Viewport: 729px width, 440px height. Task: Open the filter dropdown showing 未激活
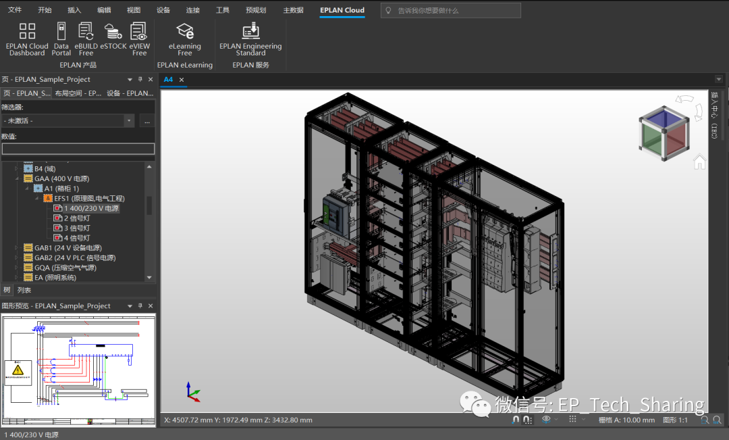(x=129, y=120)
